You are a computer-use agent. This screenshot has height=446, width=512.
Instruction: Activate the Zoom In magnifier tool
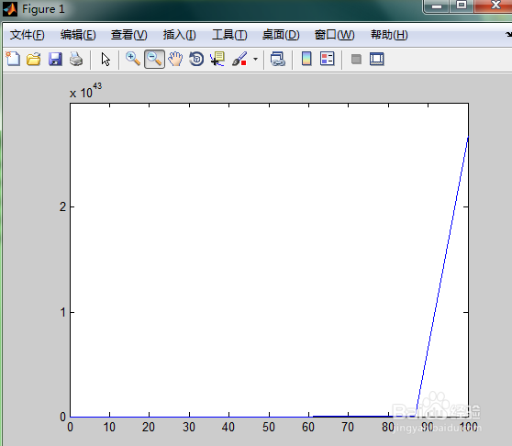133,59
